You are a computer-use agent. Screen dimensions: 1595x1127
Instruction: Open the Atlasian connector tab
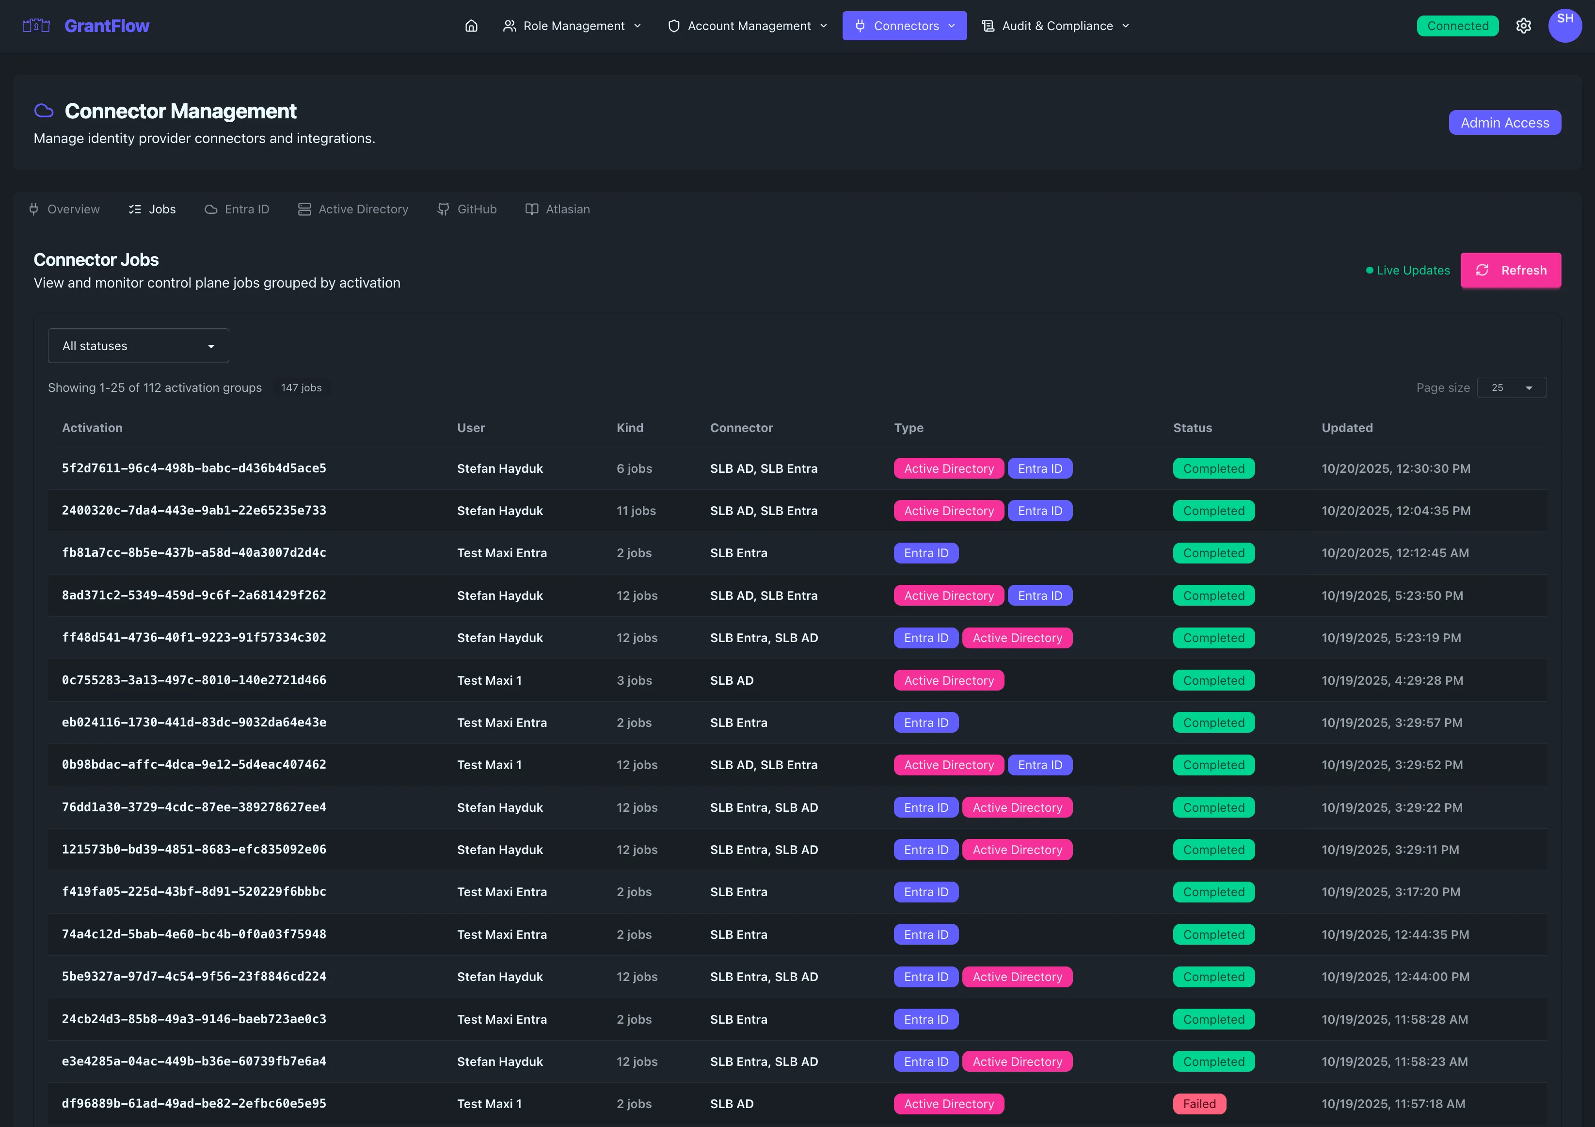557,209
